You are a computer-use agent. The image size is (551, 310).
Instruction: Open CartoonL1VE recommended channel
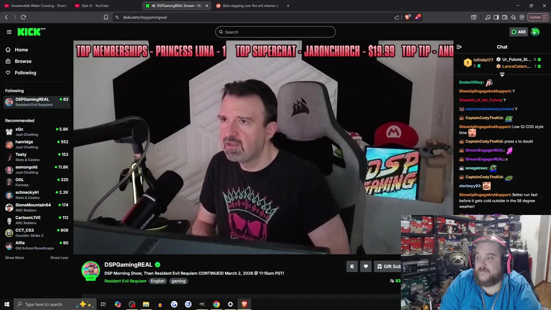tap(37, 220)
